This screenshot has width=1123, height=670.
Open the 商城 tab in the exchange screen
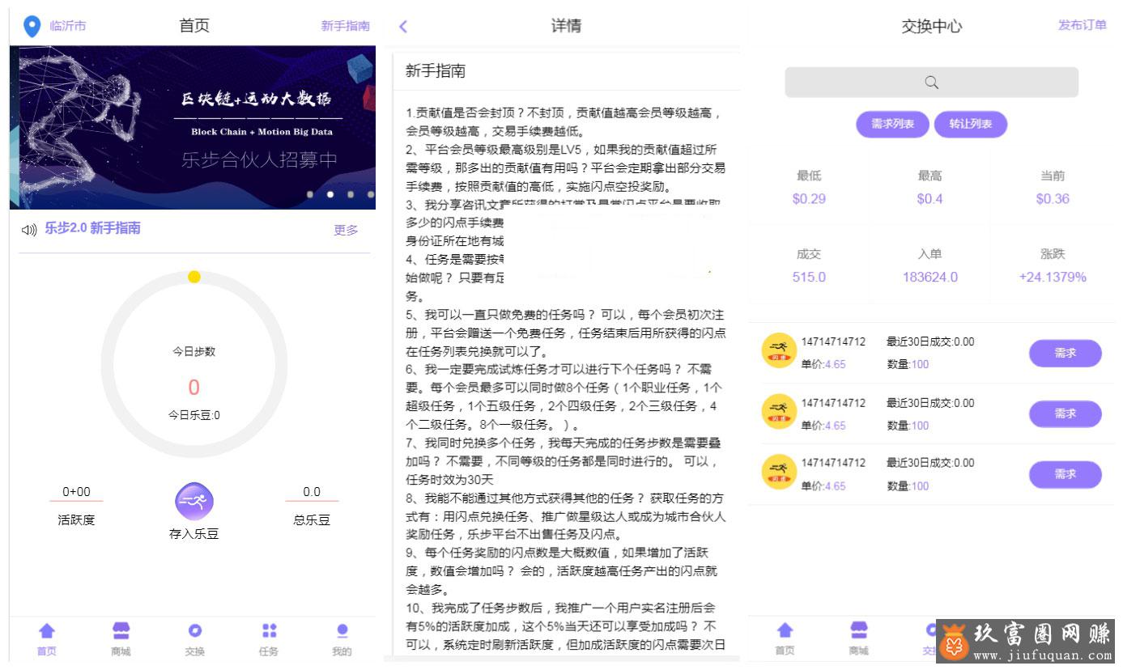(859, 638)
